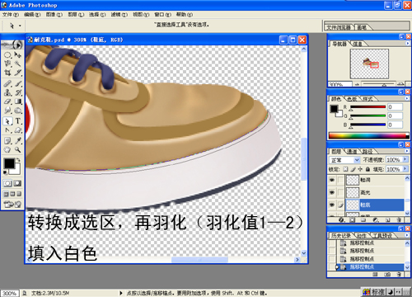Choose the Type tool
Viewport: 412px width, 297px height.
click(x=17, y=120)
